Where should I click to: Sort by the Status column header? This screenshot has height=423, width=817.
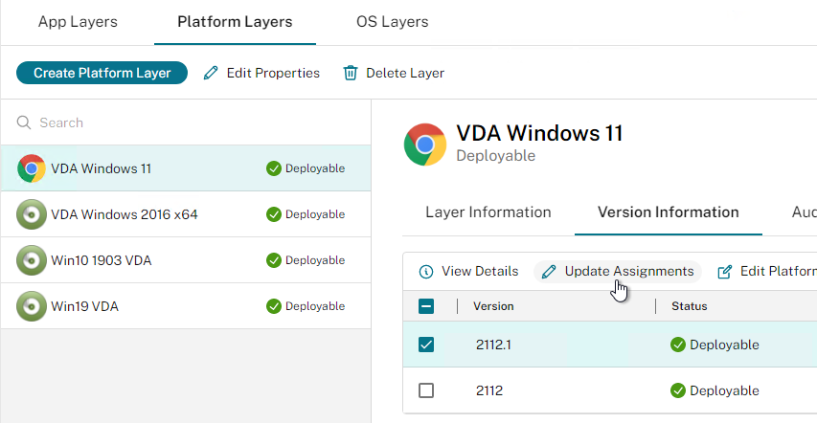coord(689,306)
